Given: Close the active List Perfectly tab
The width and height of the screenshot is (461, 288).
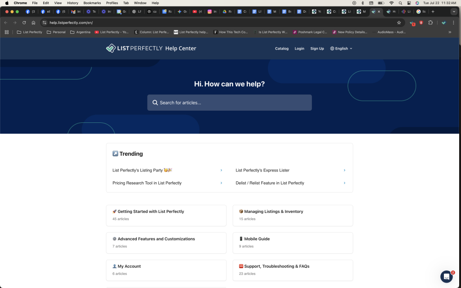Looking at the screenshot, I should tap(379, 11).
